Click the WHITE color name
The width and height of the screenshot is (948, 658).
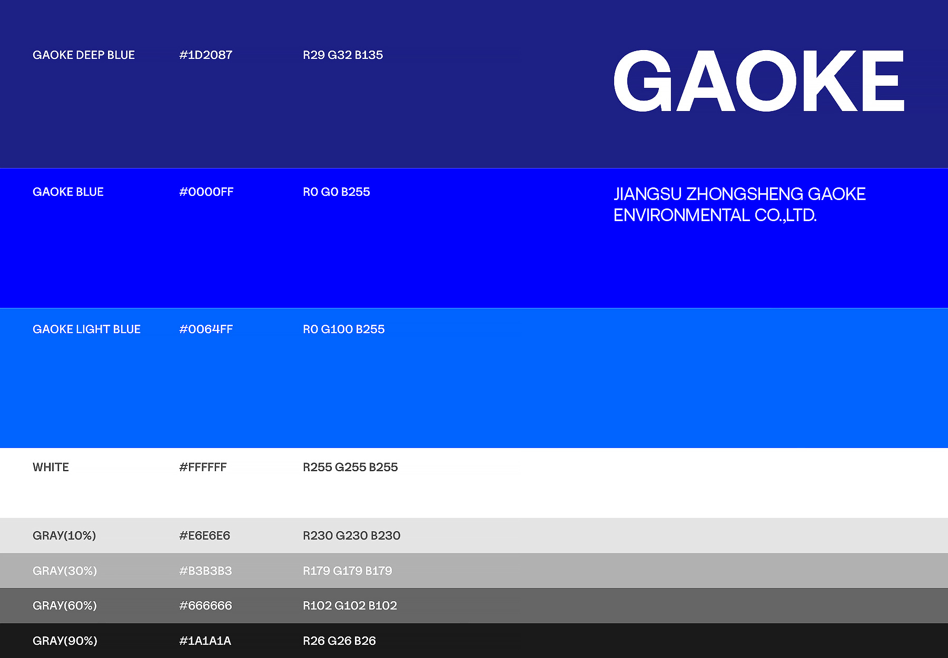tap(51, 467)
